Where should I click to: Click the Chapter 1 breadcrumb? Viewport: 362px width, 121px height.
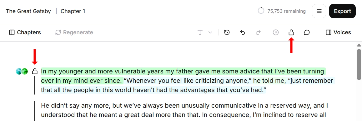point(73,11)
